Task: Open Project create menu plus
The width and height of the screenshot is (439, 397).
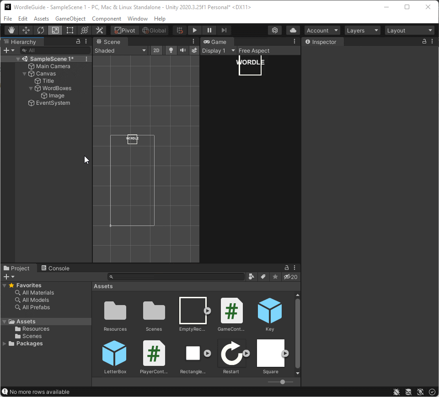Action: [9, 277]
